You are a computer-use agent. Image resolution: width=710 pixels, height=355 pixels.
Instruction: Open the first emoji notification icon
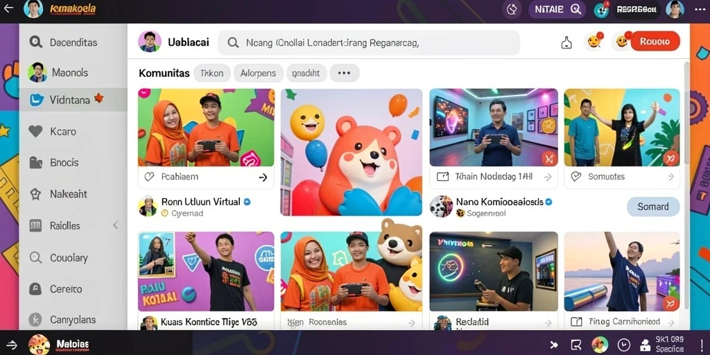point(594,42)
